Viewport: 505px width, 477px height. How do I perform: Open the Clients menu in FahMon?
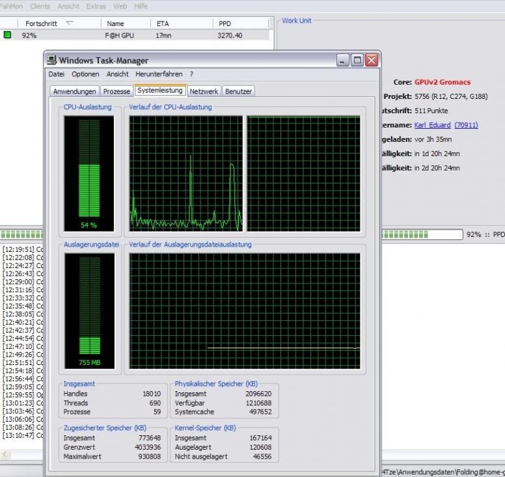(40, 6)
